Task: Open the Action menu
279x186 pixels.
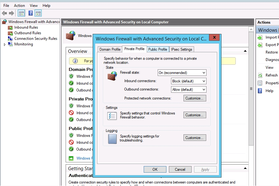Action: click(19, 6)
